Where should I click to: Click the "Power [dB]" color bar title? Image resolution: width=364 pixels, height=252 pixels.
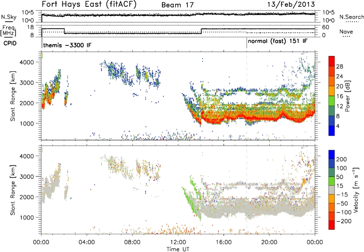[x=348, y=96]
